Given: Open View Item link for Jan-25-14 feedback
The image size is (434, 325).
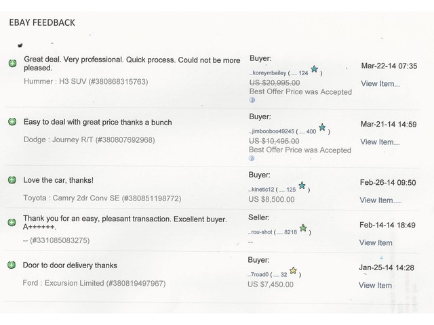Looking at the screenshot, I should (x=375, y=286).
